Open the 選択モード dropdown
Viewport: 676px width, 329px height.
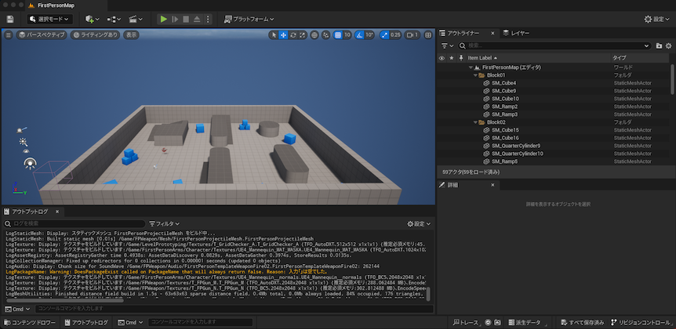point(49,19)
